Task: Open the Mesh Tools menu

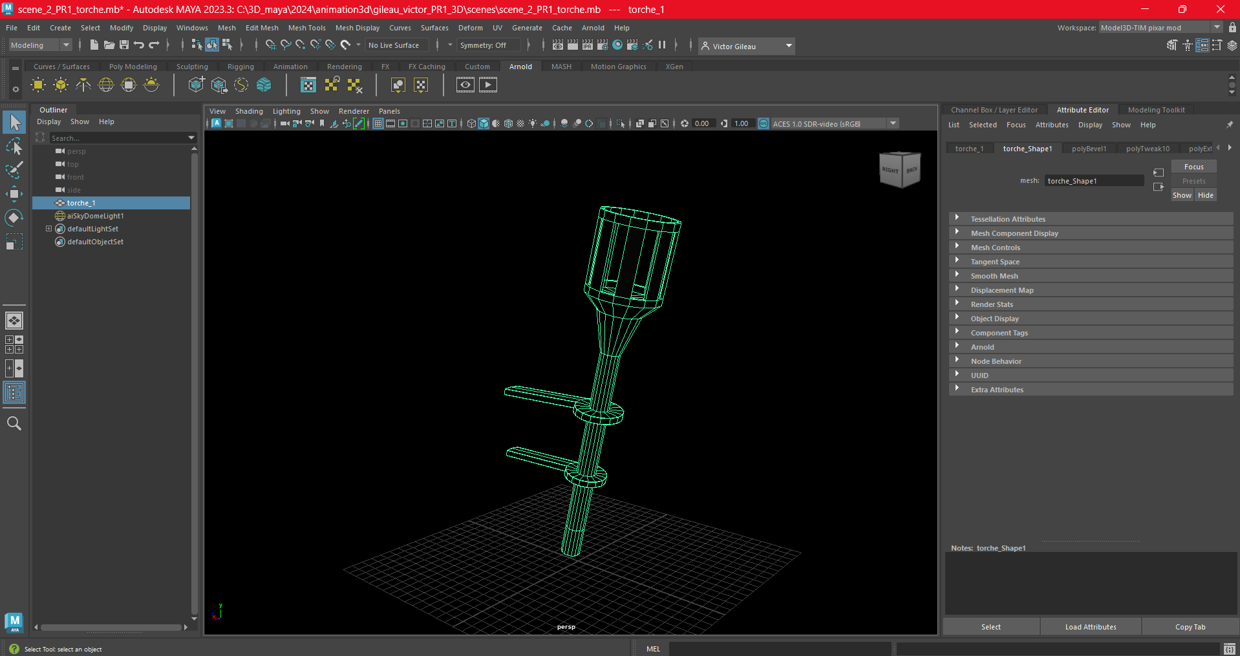Action: pos(306,28)
